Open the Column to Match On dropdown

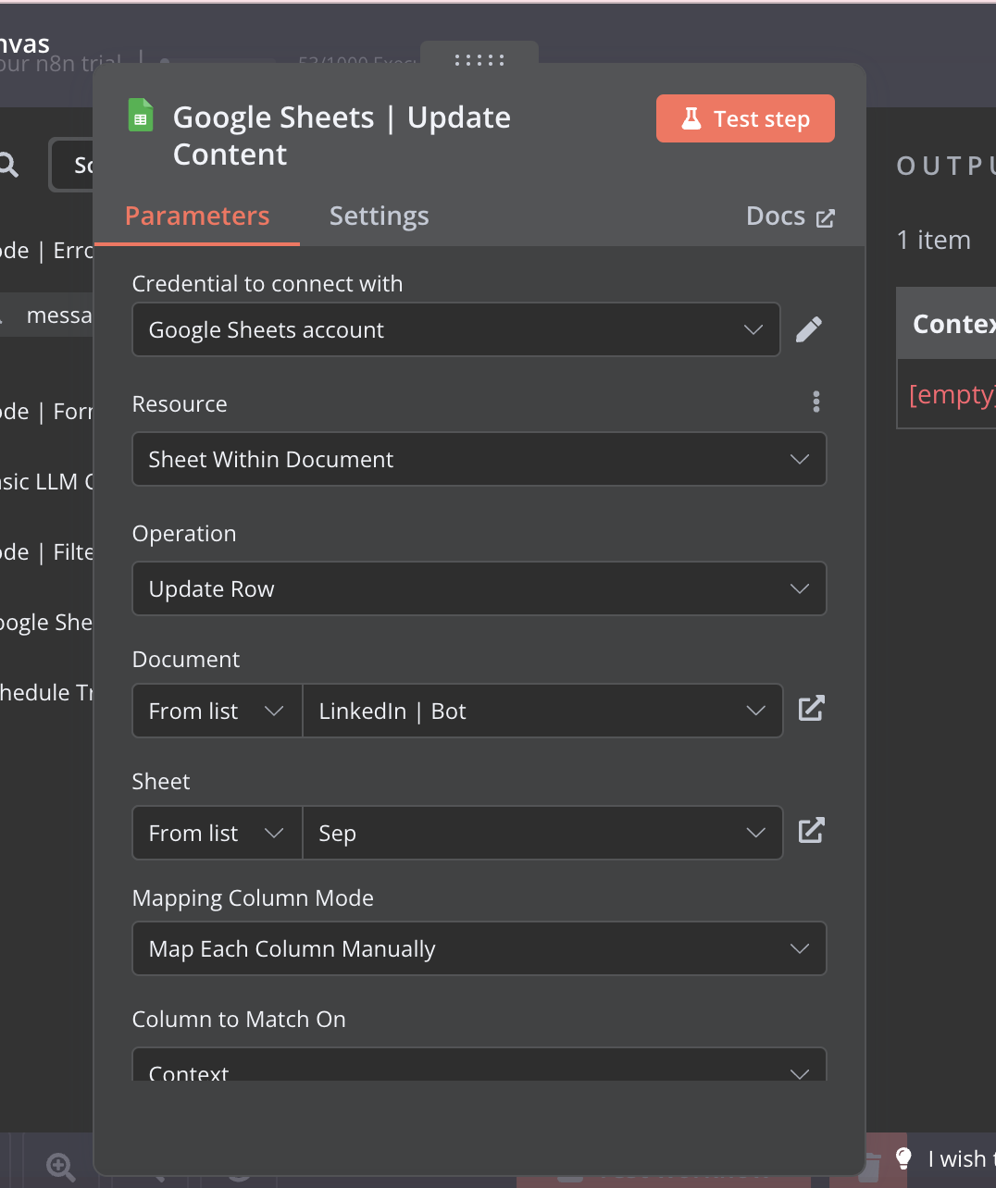tap(479, 1065)
